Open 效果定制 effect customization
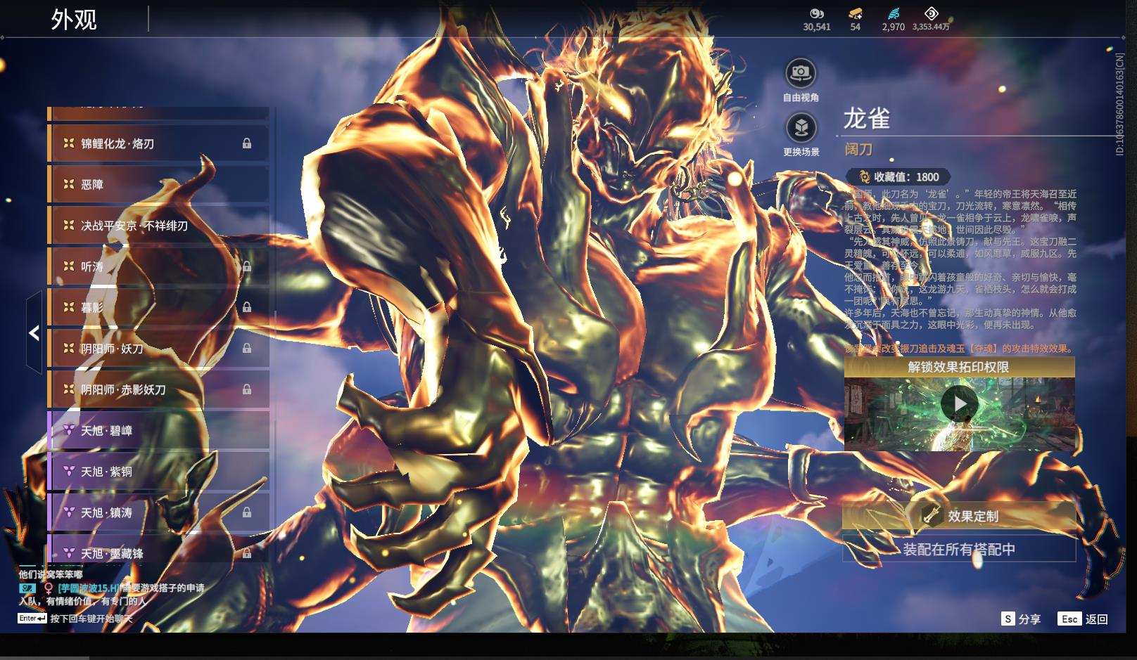The height and width of the screenshot is (660, 1137). coord(959,516)
